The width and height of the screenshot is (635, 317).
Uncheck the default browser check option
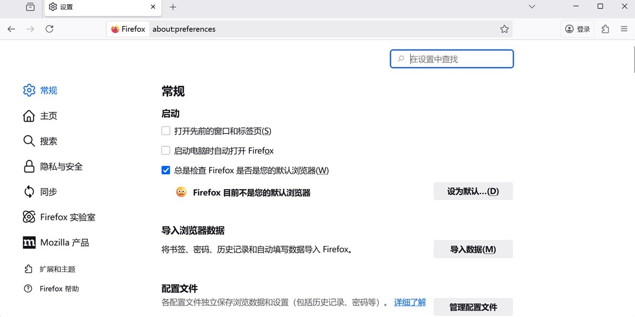pos(166,170)
